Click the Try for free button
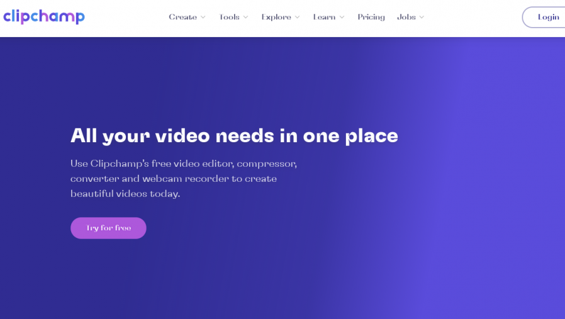Viewport: 565px width, 319px height. tap(108, 228)
